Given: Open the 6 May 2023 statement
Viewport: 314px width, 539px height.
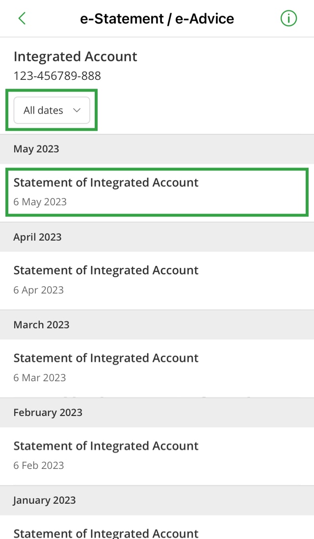Looking at the screenshot, I should (157, 192).
